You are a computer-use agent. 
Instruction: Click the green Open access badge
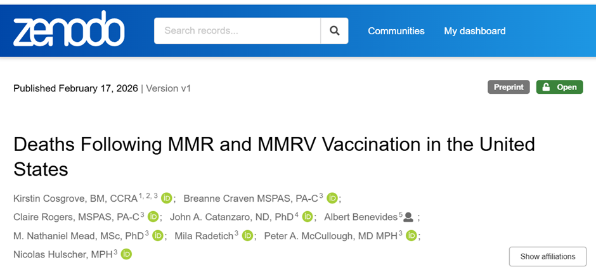(x=559, y=88)
